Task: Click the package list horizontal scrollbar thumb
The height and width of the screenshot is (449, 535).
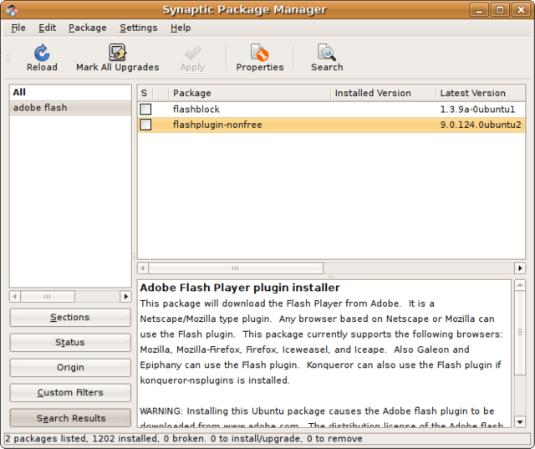Action: [x=236, y=268]
